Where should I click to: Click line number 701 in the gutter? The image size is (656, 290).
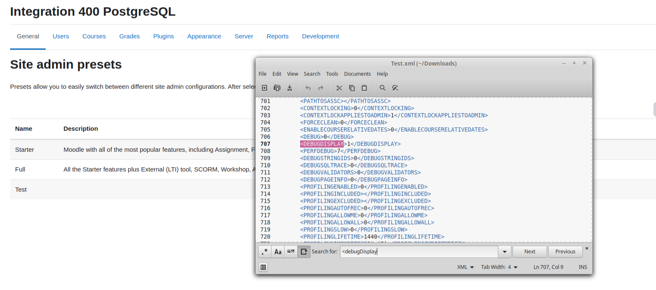(265, 101)
